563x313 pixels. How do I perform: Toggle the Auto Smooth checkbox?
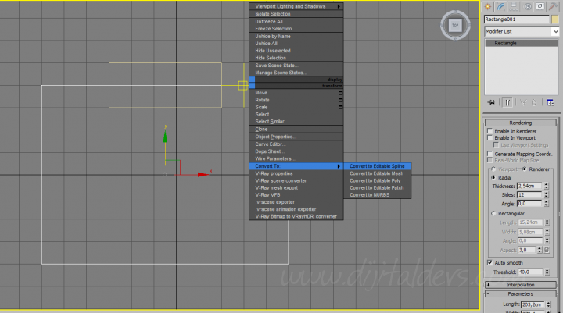pyautogui.click(x=490, y=262)
